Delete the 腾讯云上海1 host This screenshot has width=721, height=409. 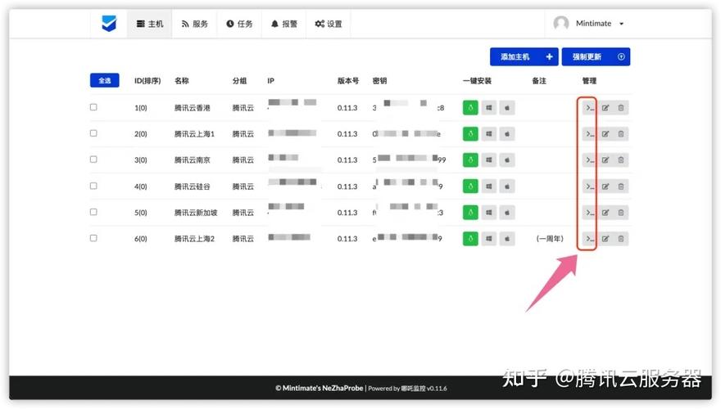tap(621, 134)
